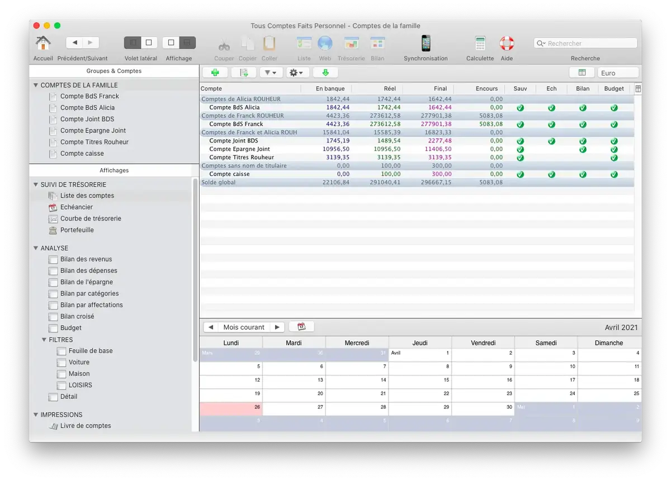The width and height of the screenshot is (671, 481).
Task: Collapse the COMPTES DE LA FAMILLE section
Action: click(x=36, y=84)
